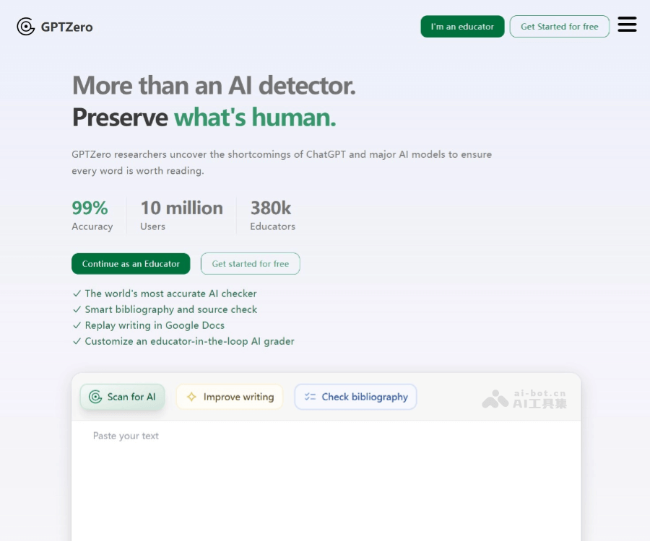The height and width of the screenshot is (541, 650).
Task: Select the Scan for AI tab label
Action: point(131,397)
